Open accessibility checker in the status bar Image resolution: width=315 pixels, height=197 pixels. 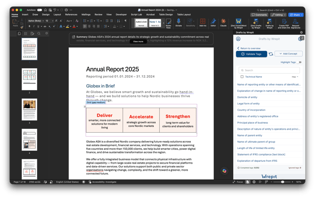tap(102, 182)
